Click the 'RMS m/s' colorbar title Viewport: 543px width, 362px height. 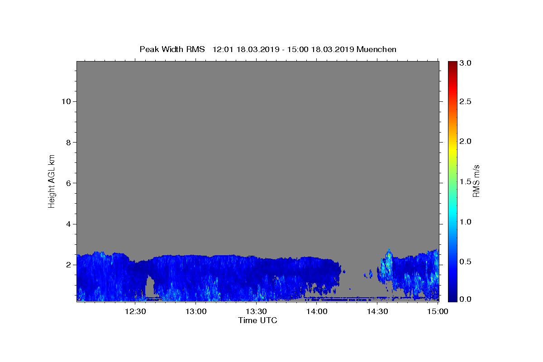(x=476, y=181)
